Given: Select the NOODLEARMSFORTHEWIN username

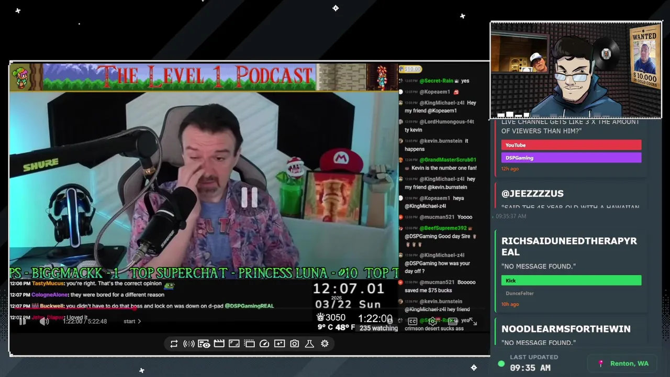Looking at the screenshot, I should pyautogui.click(x=566, y=329).
